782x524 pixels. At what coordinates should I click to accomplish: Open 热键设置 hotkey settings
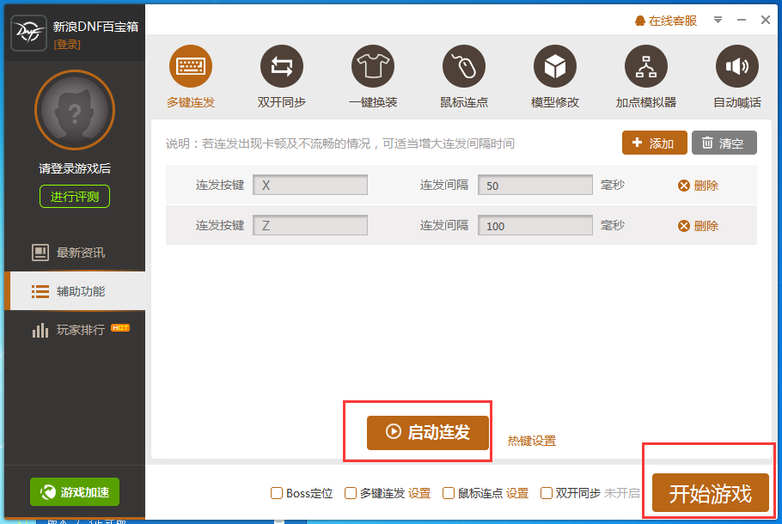point(532,441)
